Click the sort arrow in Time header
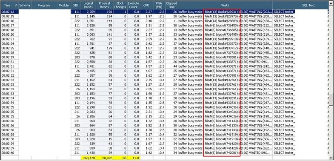 coord(16,6)
